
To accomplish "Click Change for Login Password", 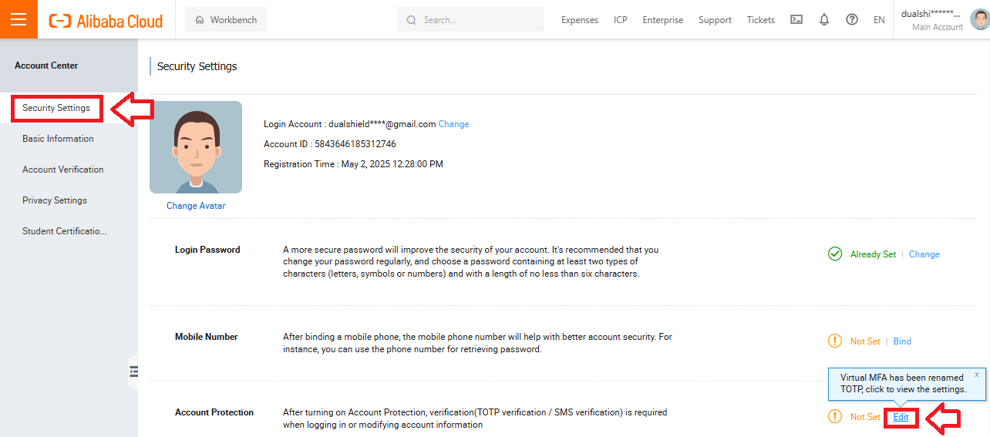I will pos(924,254).
